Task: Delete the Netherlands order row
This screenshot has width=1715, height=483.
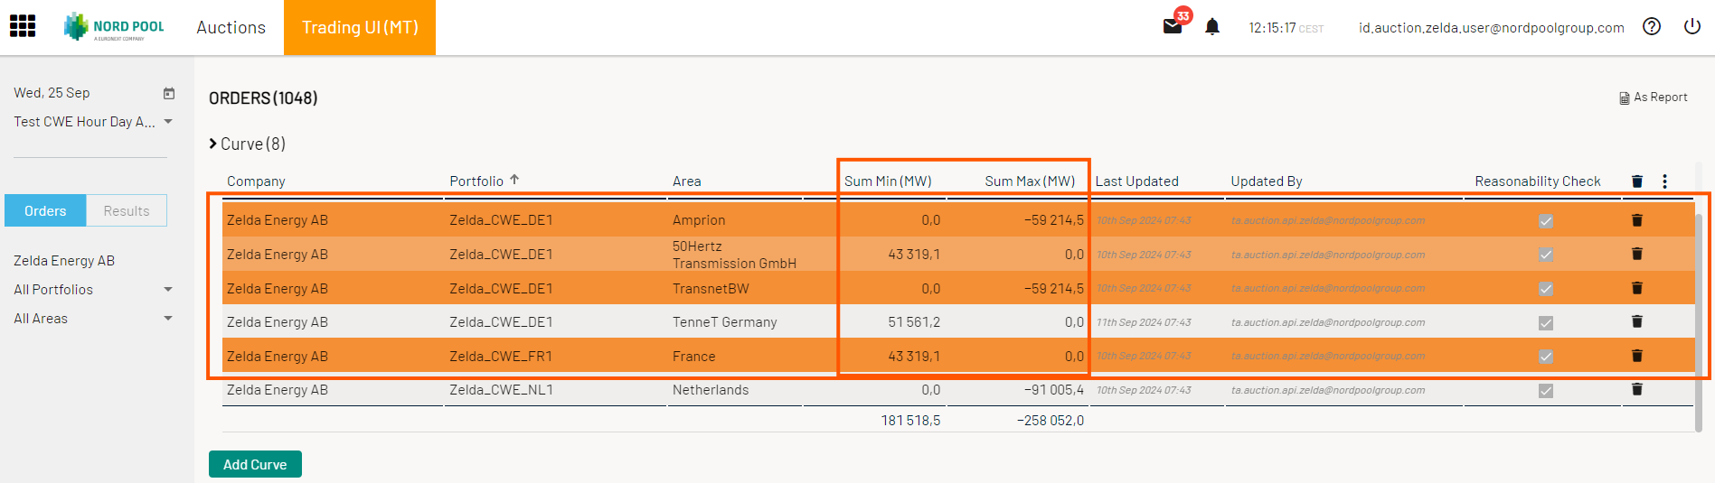Action: 1636,389
